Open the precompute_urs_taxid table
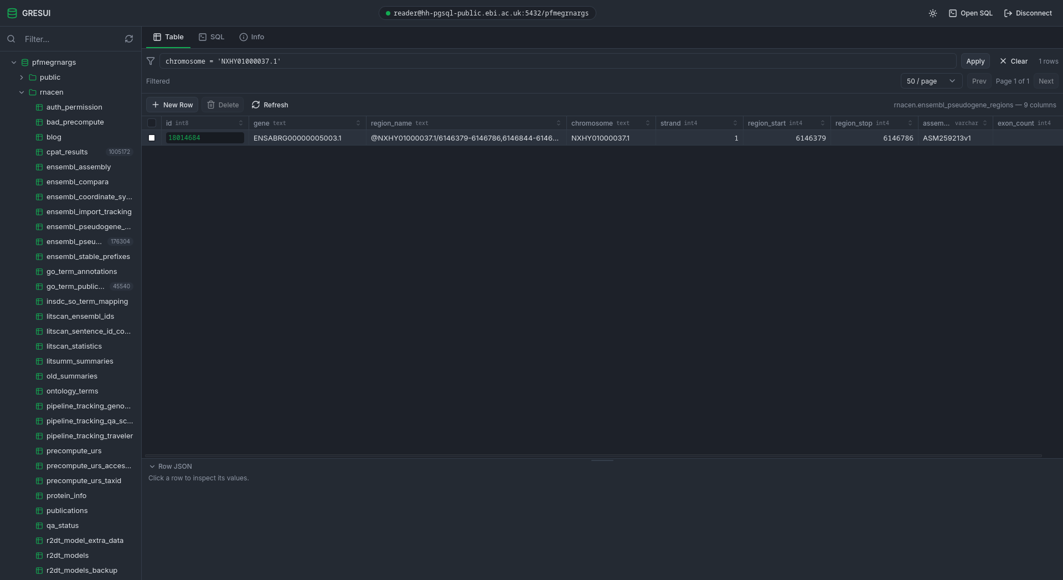The height and width of the screenshot is (580, 1063). [x=84, y=481]
